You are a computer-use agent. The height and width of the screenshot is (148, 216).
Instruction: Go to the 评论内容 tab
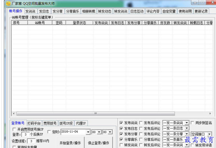tap(153, 11)
